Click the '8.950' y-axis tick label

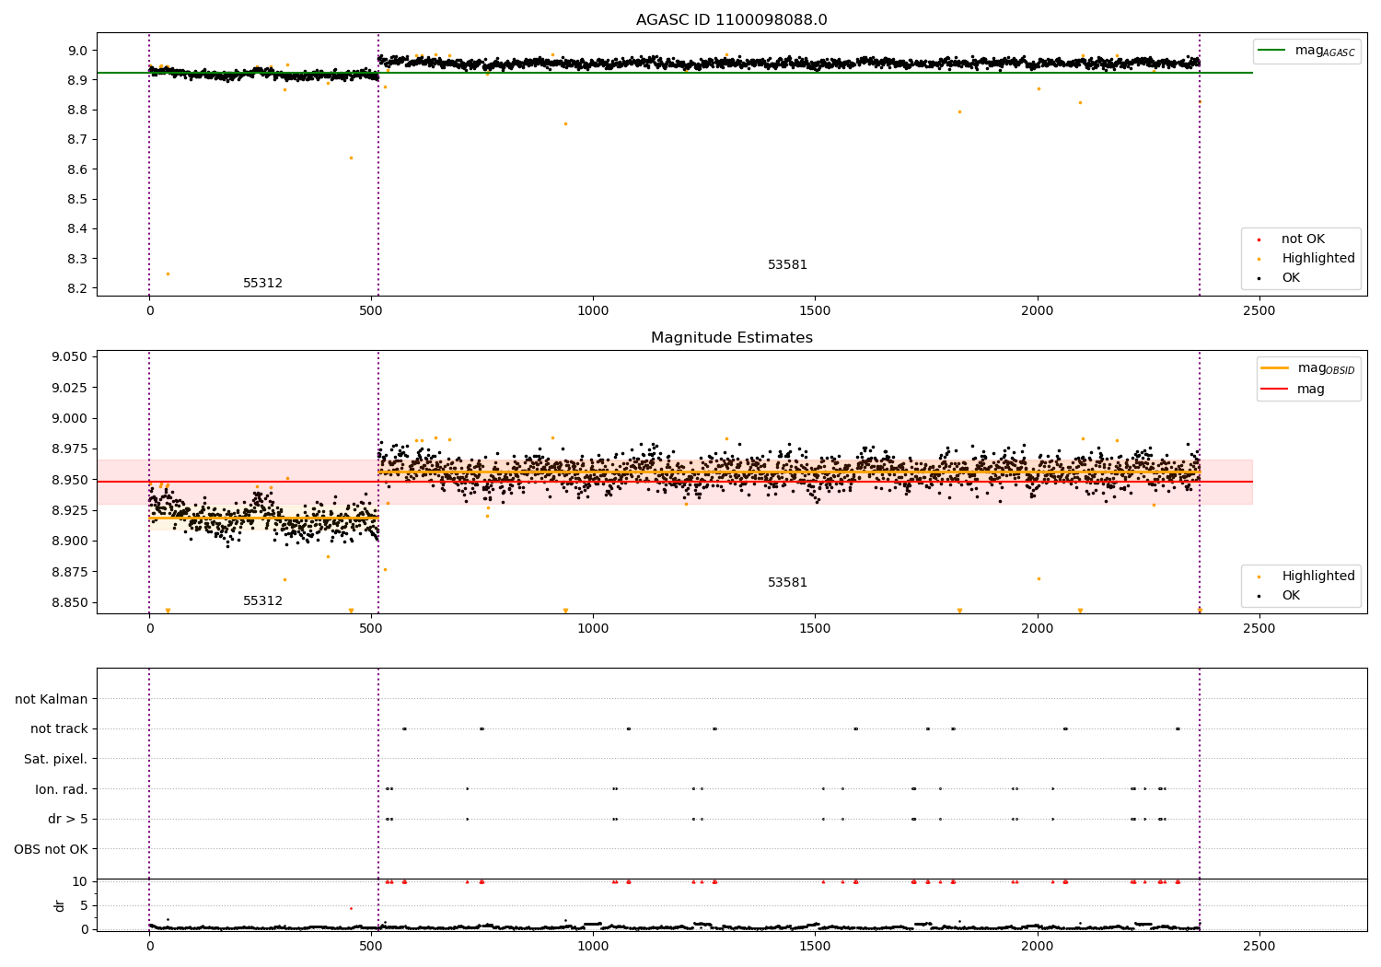[x=69, y=480]
